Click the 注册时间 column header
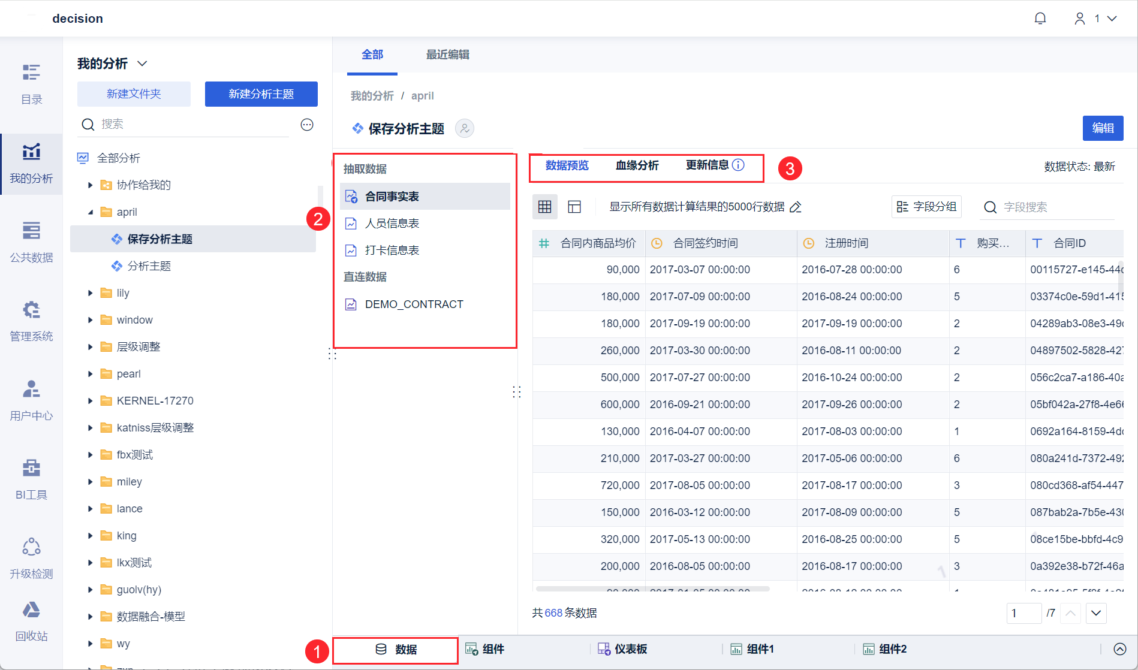Image resolution: width=1138 pixels, height=670 pixels. 874,243
